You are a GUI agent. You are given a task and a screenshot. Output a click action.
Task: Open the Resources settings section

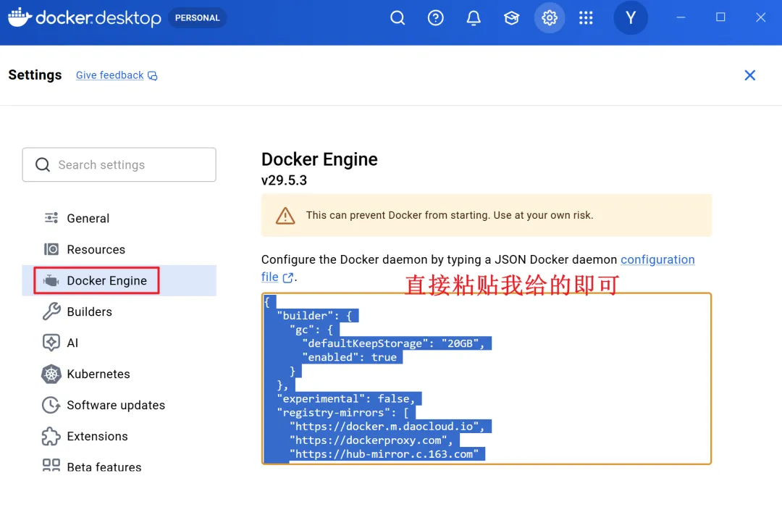[119, 249]
